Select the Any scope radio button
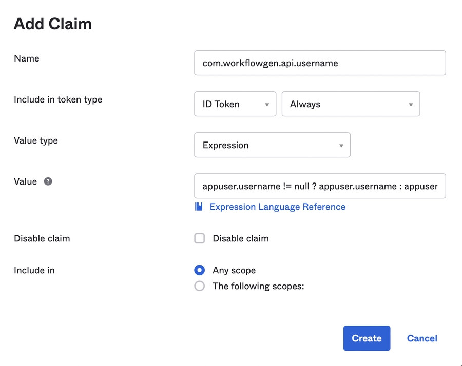 click(200, 270)
